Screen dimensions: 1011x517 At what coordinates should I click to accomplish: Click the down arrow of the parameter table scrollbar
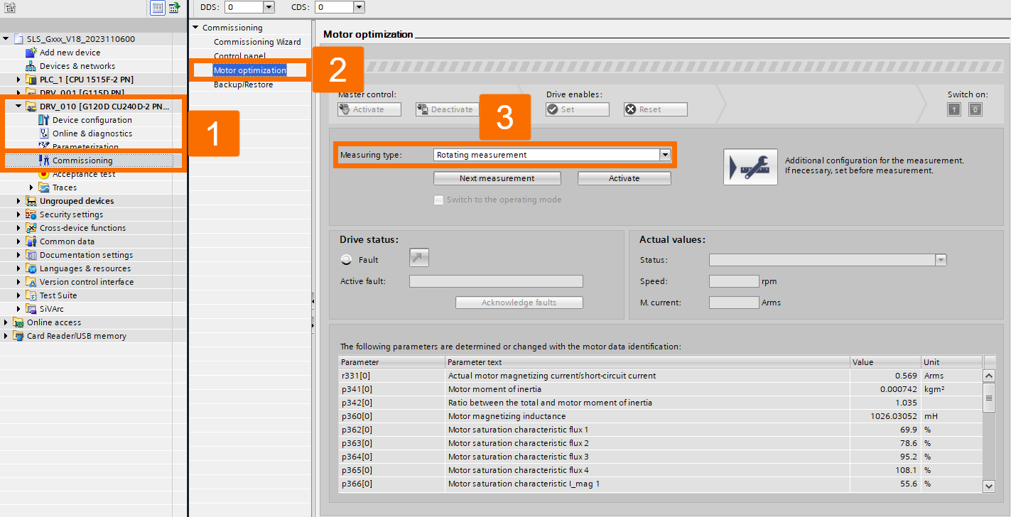click(x=989, y=486)
